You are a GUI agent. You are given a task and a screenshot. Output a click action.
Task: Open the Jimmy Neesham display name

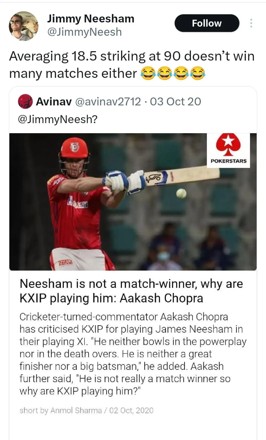coord(91,19)
